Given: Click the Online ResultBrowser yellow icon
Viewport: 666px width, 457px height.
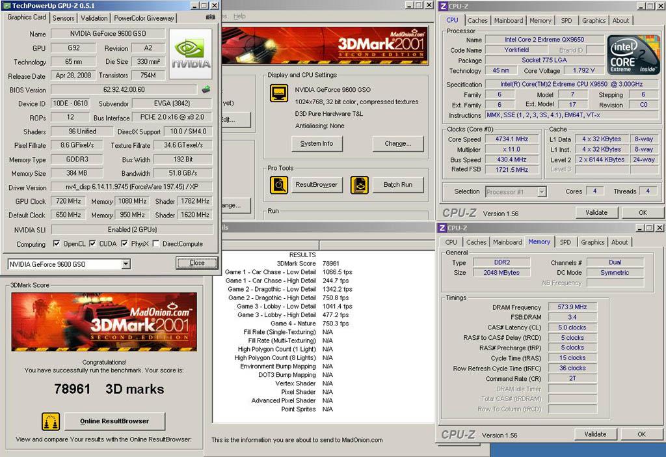Looking at the screenshot, I should point(51,422).
